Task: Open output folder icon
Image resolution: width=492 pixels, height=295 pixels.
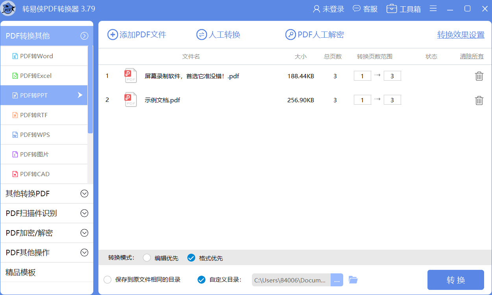Action: tap(353, 280)
